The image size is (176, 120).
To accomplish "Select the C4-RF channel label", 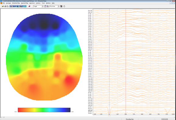I will tap(90, 27).
